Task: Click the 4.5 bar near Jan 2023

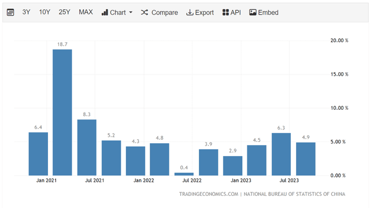Action: click(257, 161)
